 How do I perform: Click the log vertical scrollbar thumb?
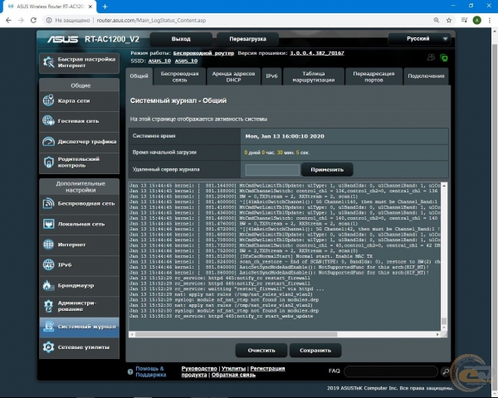coord(444,321)
